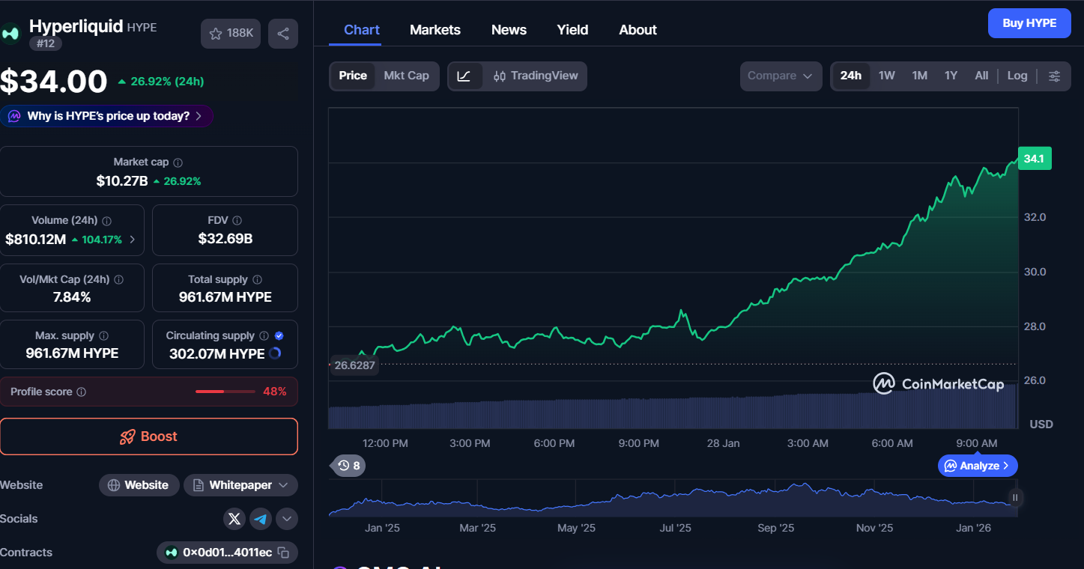Click the history events badge showing 8
The height and width of the screenshot is (569, 1084).
click(x=348, y=466)
